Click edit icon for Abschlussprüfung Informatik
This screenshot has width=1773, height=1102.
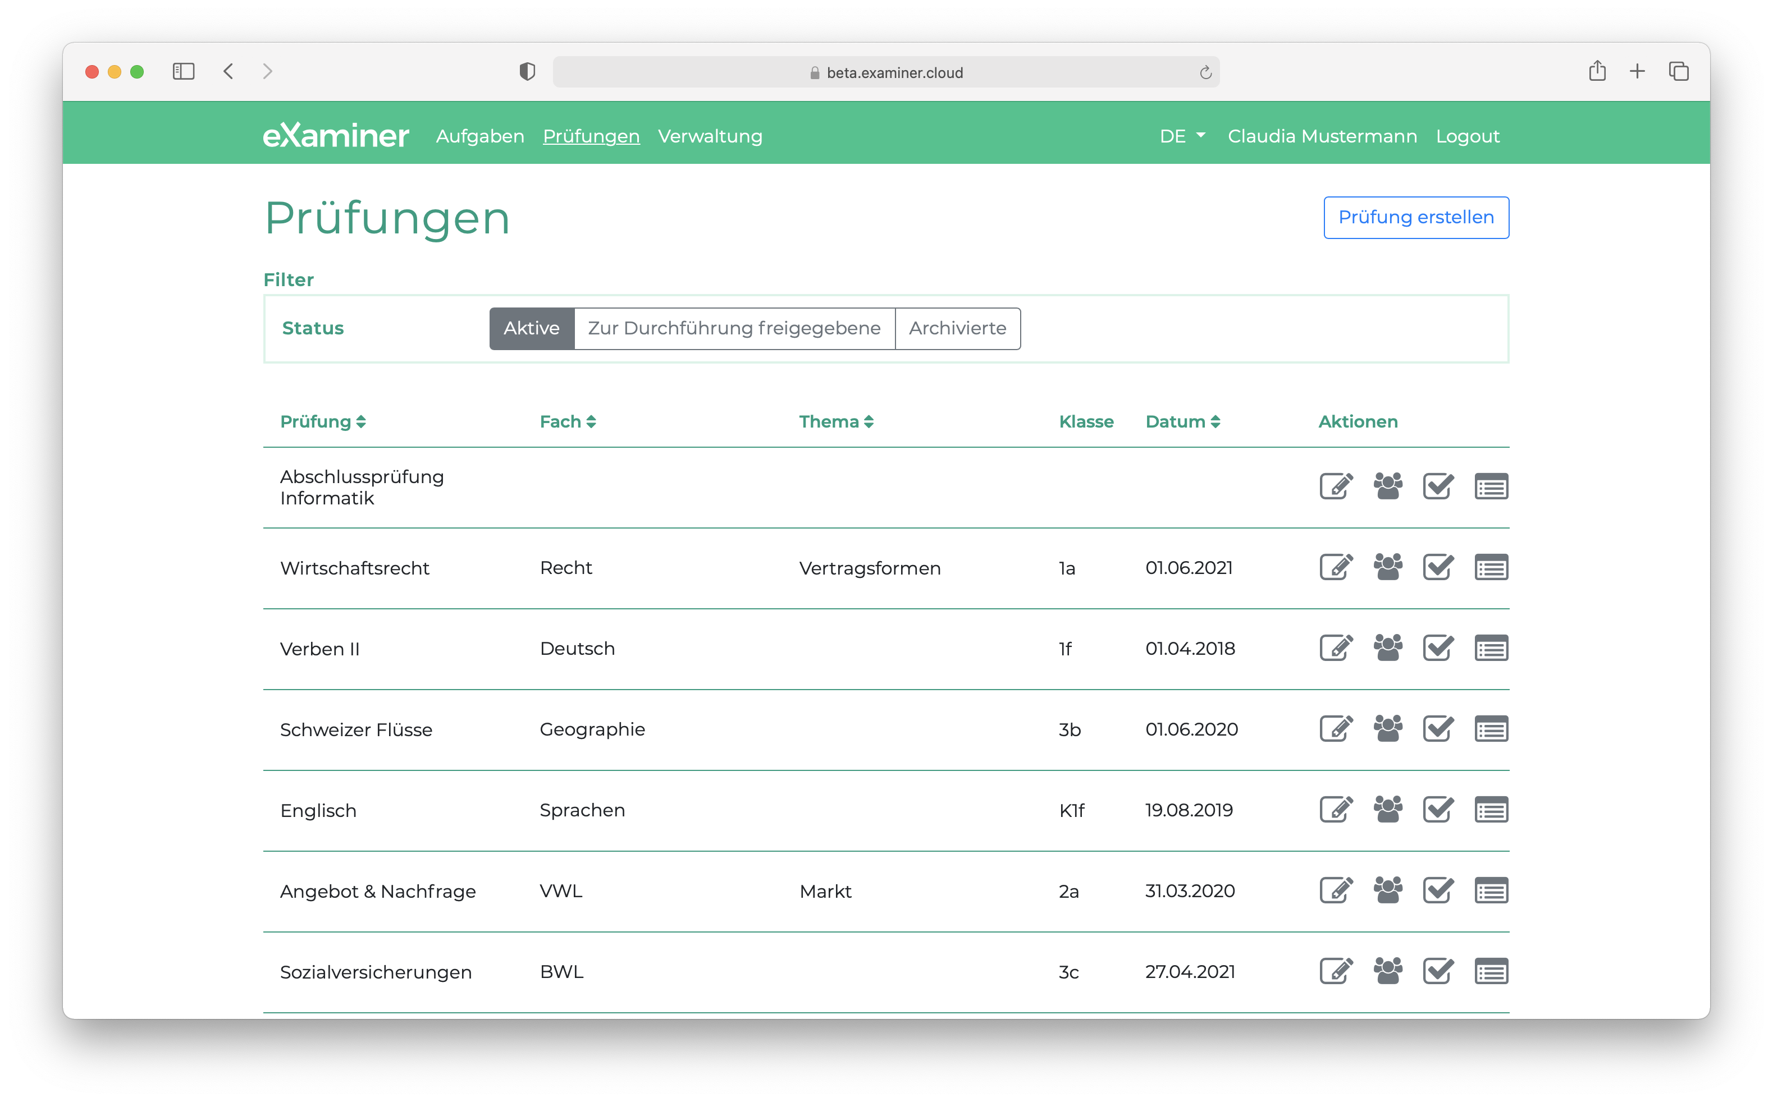tap(1336, 486)
